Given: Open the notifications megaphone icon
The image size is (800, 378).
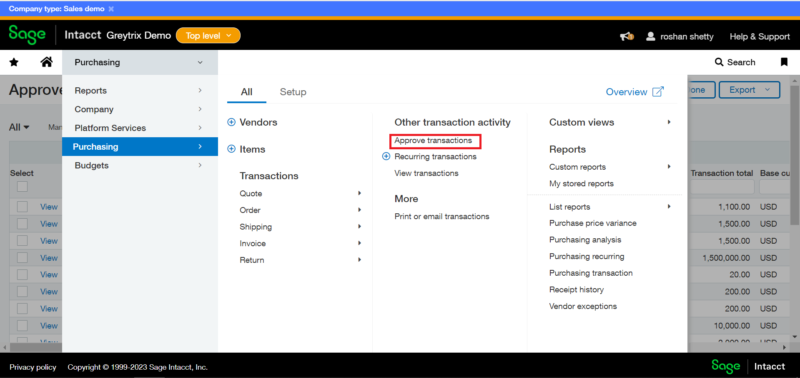Looking at the screenshot, I should tap(627, 37).
